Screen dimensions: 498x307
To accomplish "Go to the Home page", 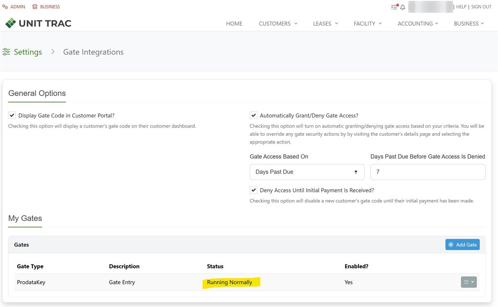I will 234,24.
